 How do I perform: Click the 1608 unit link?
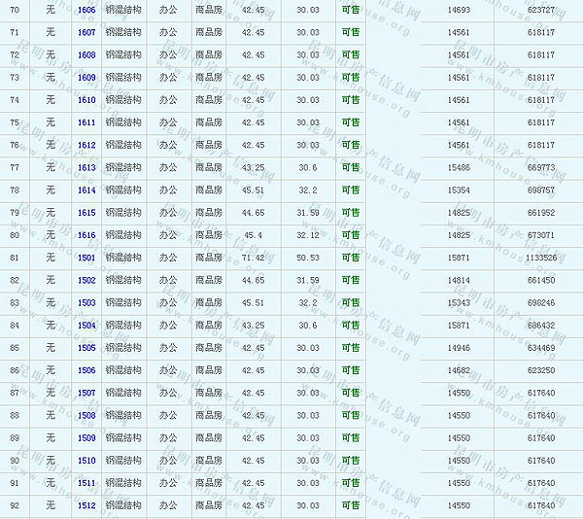coord(86,54)
